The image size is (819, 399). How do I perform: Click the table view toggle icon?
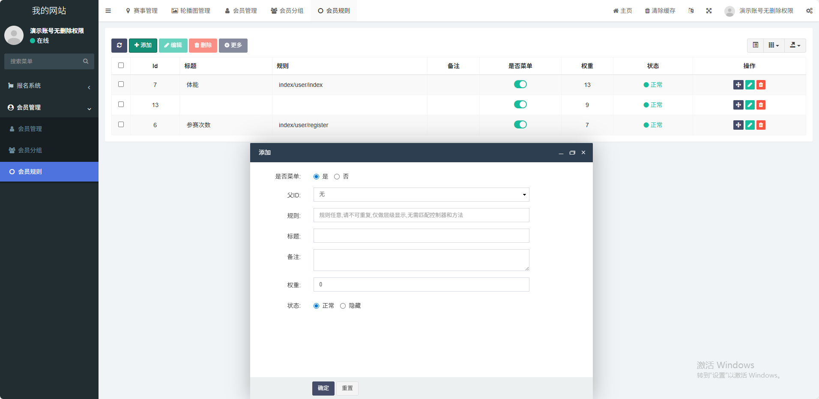pyautogui.click(x=755, y=45)
